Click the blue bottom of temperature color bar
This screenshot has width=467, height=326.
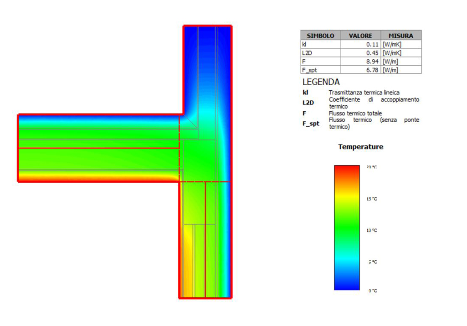click(347, 283)
